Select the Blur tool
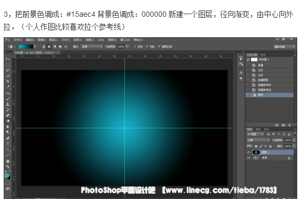The height and width of the screenshot is (199, 303). (x=8, y=127)
